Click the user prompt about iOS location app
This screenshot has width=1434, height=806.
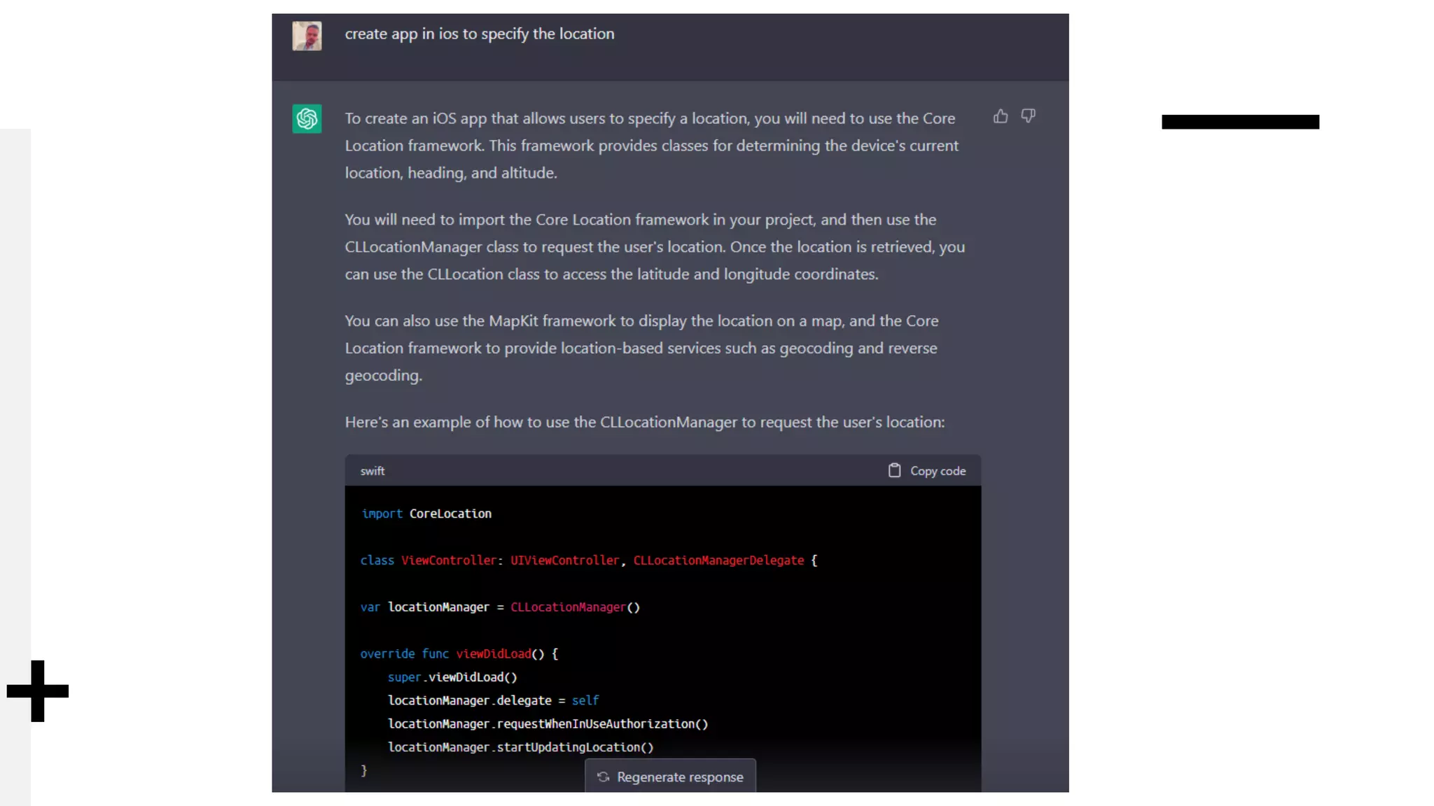tap(479, 34)
